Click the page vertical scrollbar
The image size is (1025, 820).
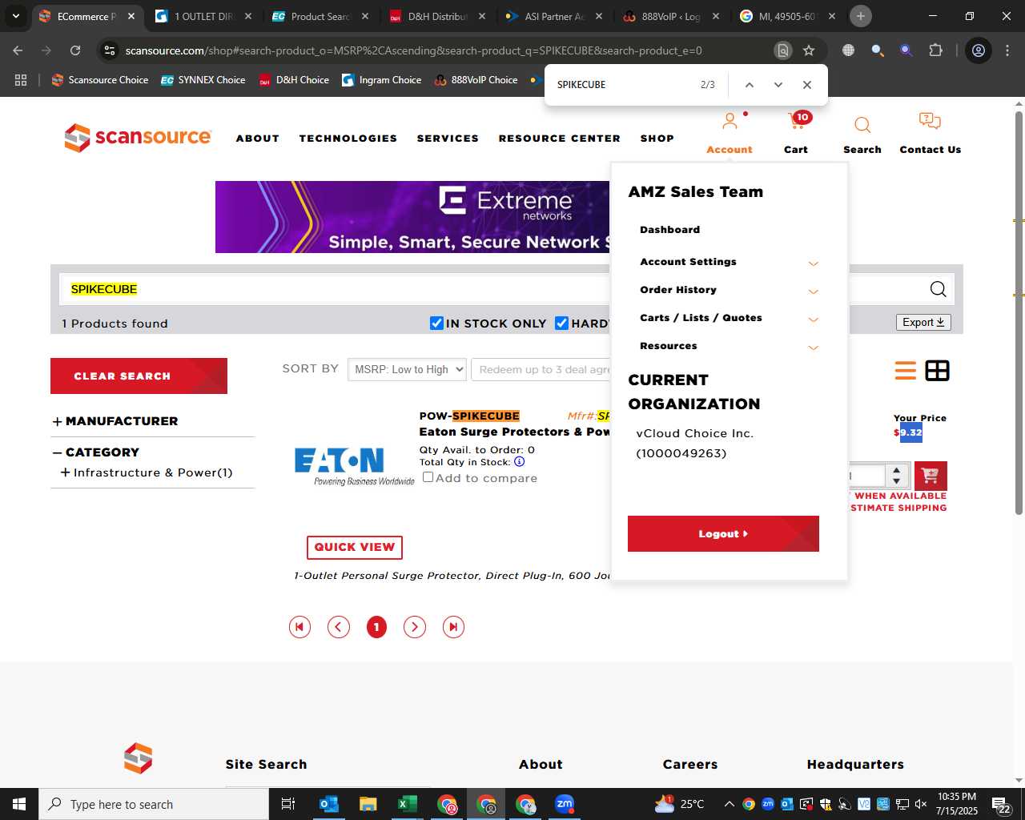click(1019, 312)
